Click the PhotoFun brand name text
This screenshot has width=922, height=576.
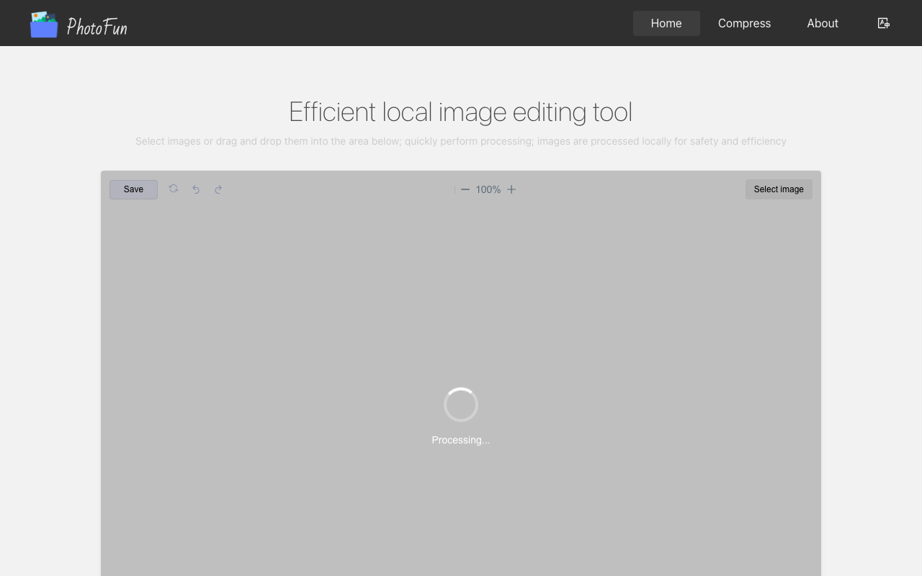click(x=97, y=27)
